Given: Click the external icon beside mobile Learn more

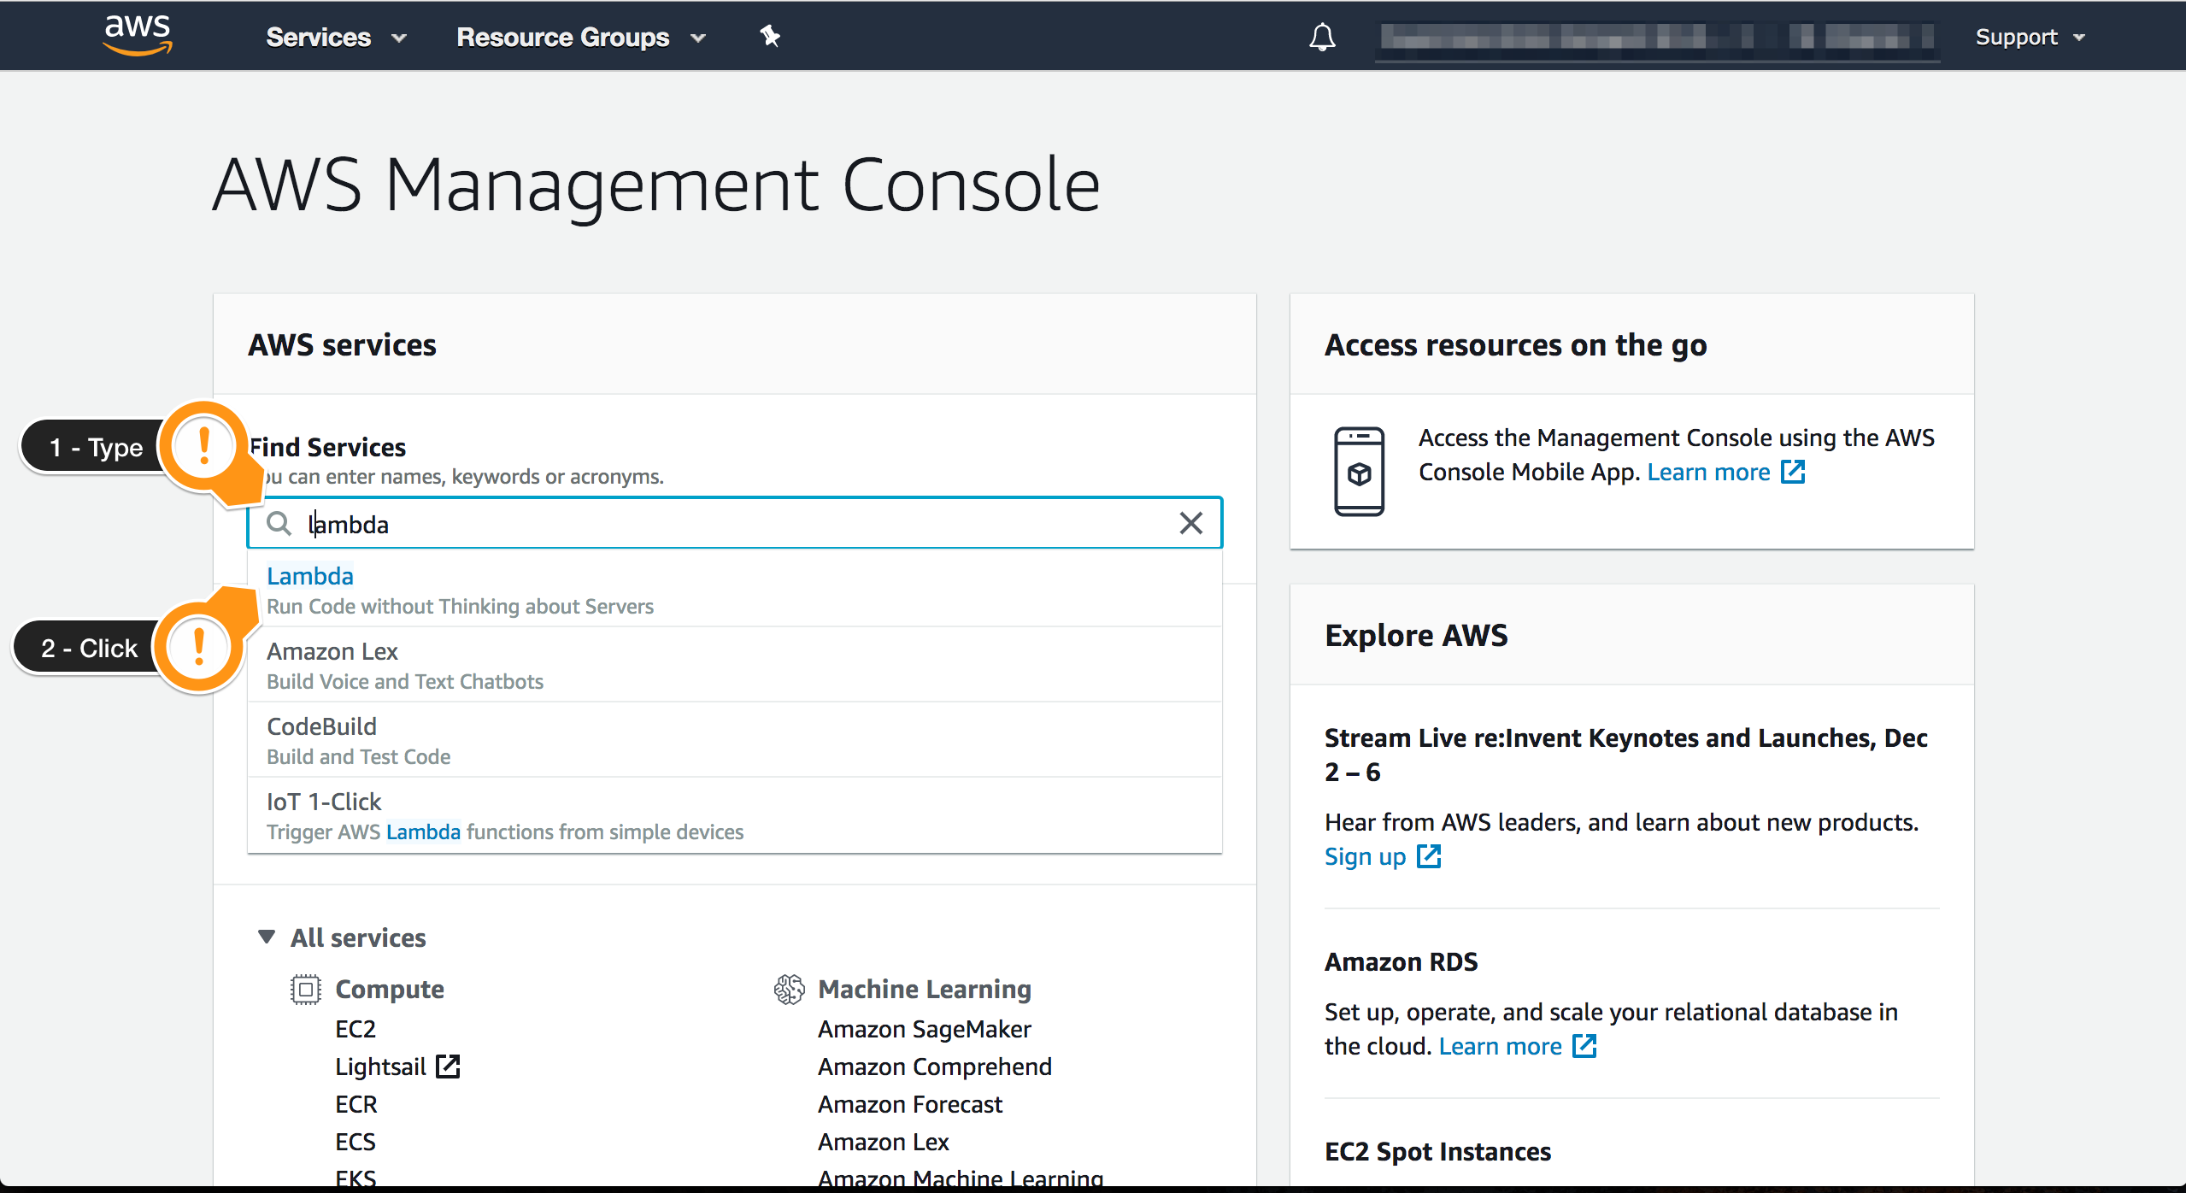Looking at the screenshot, I should (x=1793, y=471).
